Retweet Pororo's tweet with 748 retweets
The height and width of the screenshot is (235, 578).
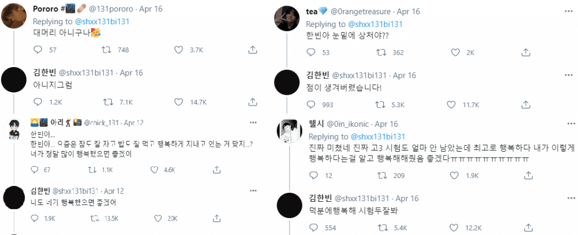105,50
